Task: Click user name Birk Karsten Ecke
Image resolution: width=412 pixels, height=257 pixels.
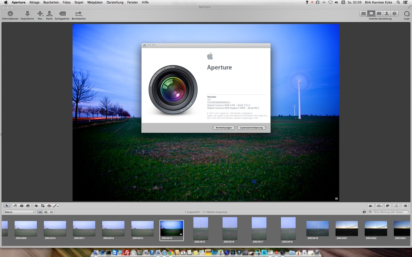Action: [x=378, y=2]
